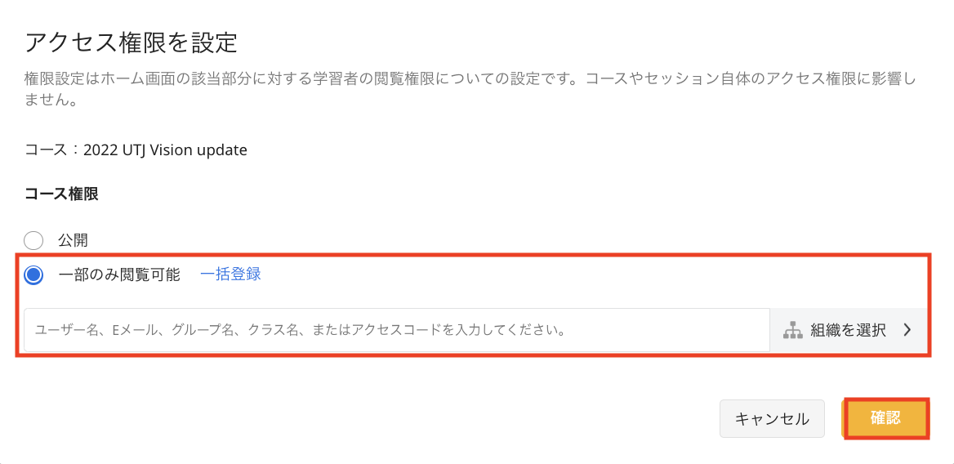Select the 公開 radio button
The image size is (954, 464).
[x=33, y=240]
